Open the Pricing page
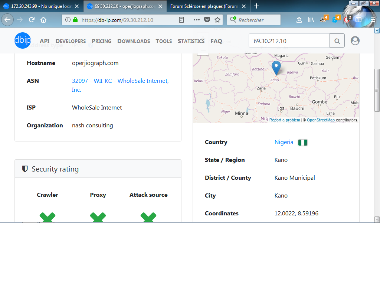Screen dimensions: 380x303 101,41
